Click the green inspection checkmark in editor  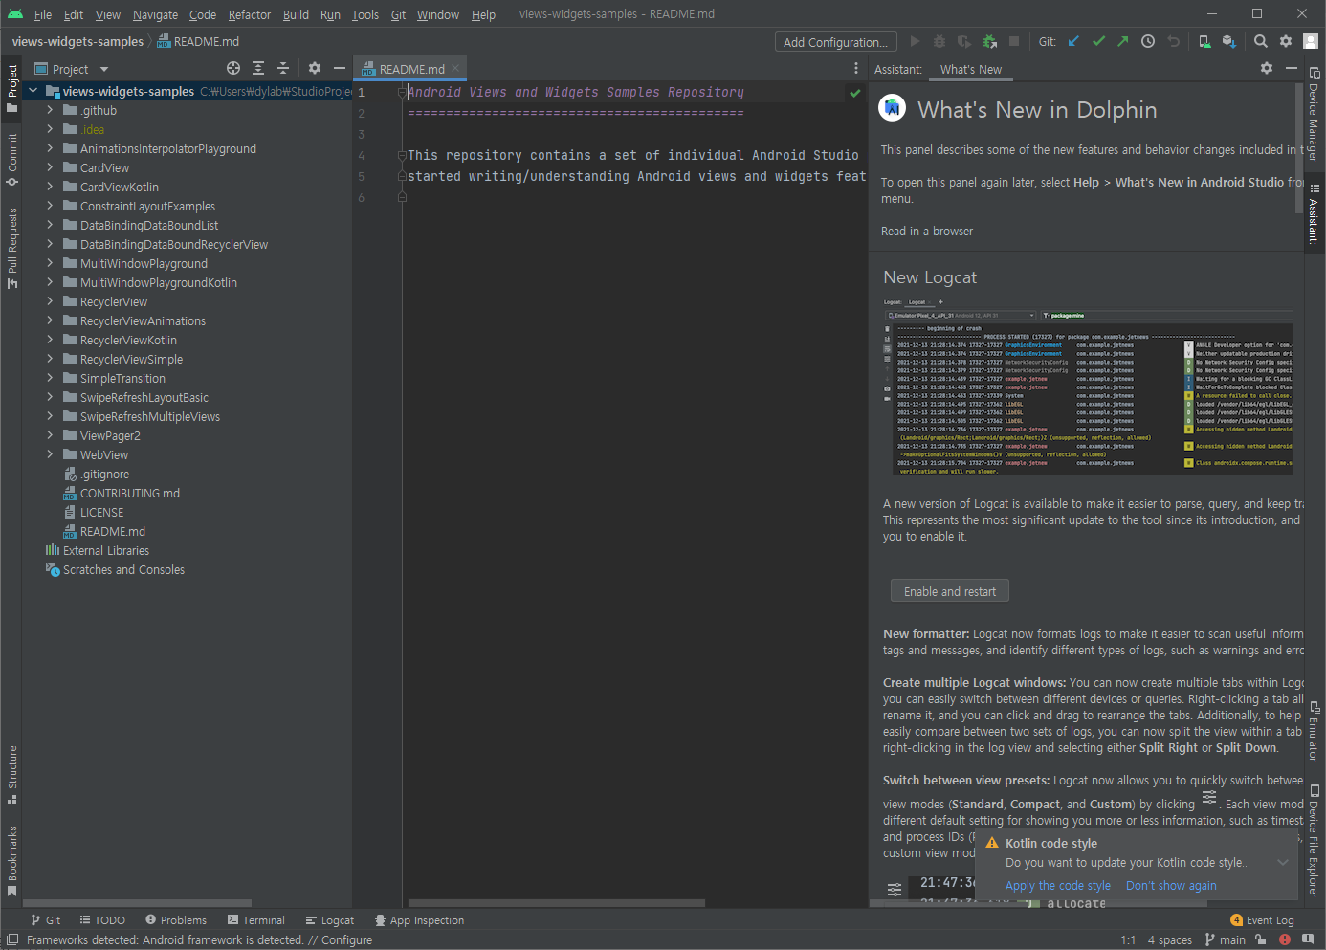click(855, 93)
